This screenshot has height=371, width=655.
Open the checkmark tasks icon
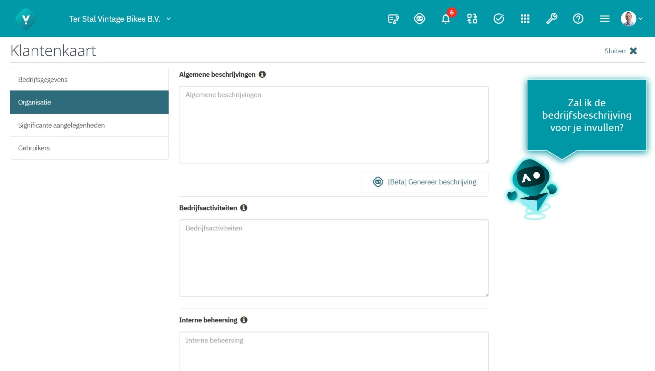tap(498, 19)
